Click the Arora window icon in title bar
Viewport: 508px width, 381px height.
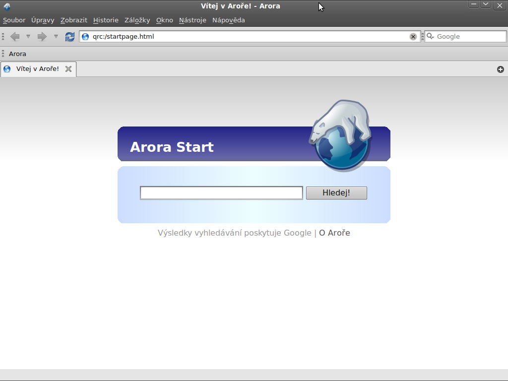point(7,6)
